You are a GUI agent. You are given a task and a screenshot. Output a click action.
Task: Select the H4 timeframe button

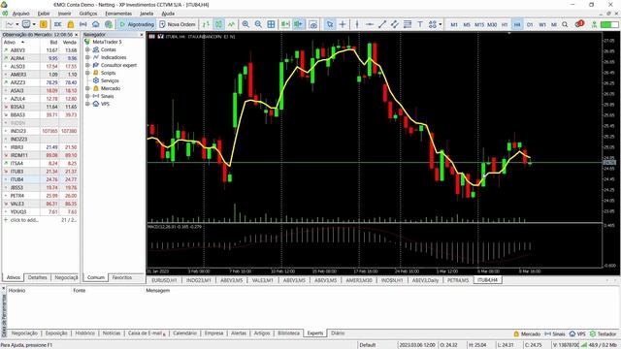click(x=517, y=24)
